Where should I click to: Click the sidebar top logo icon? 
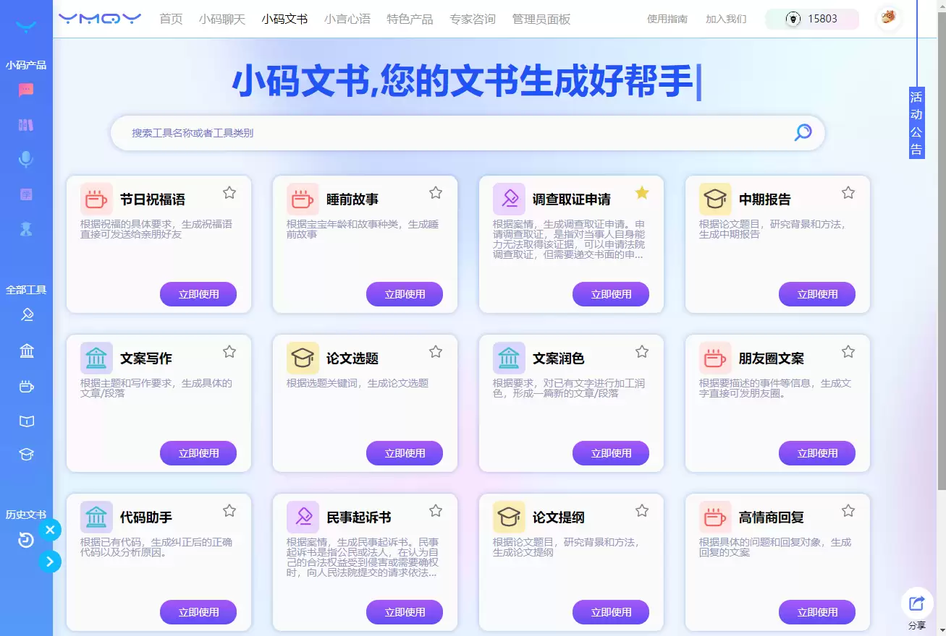point(26,27)
